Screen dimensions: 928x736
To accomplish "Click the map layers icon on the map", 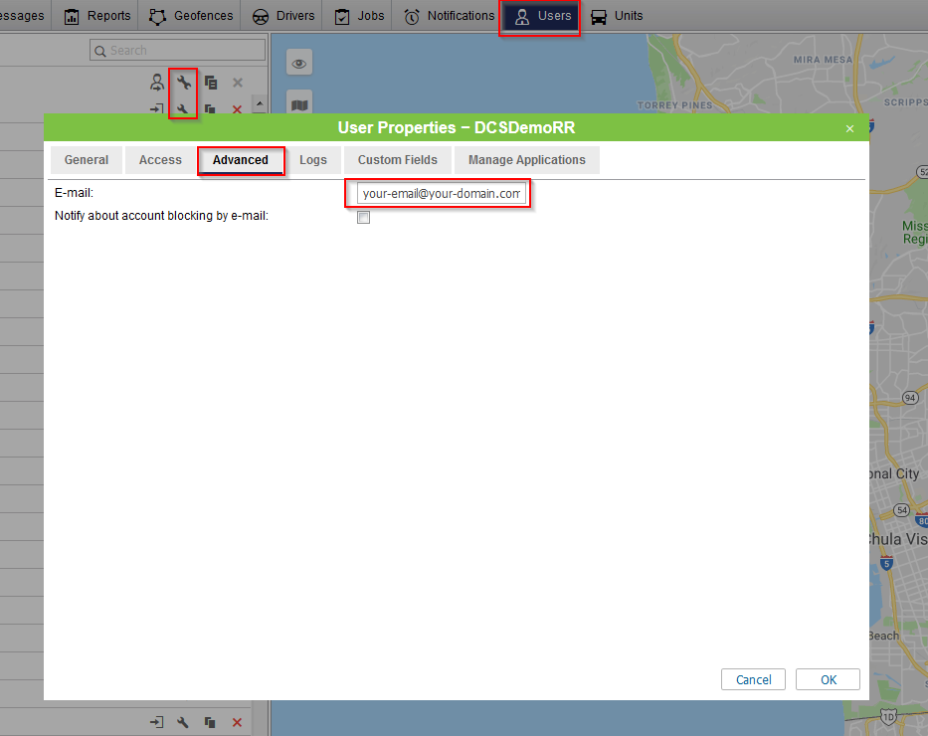I will 299,103.
